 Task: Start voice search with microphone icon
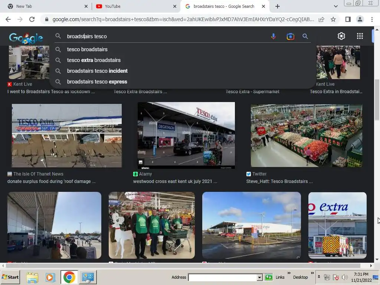[273, 36]
